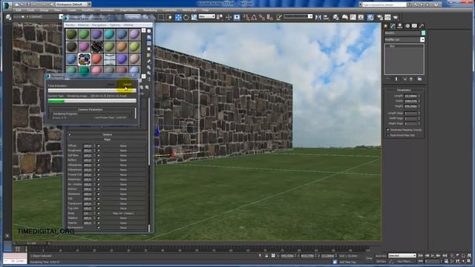Pause the rendering in progress

pos(111,85)
